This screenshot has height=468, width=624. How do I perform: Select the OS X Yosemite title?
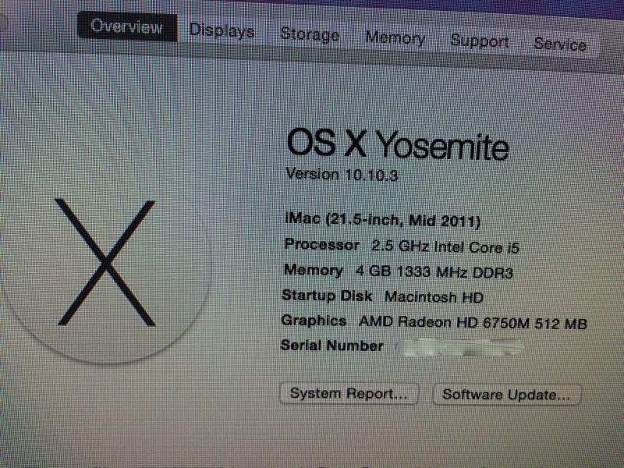click(397, 145)
